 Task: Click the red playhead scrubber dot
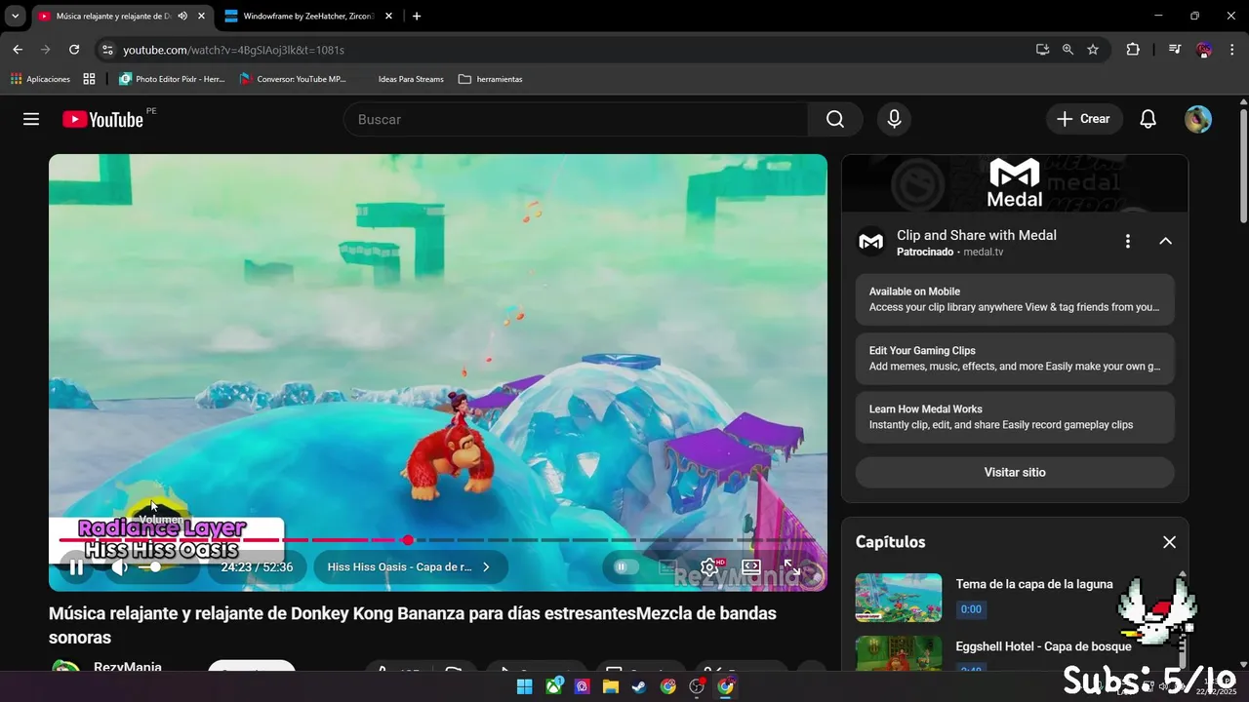click(408, 539)
